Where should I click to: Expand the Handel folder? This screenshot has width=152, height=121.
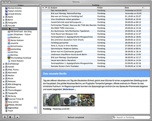(4, 67)
